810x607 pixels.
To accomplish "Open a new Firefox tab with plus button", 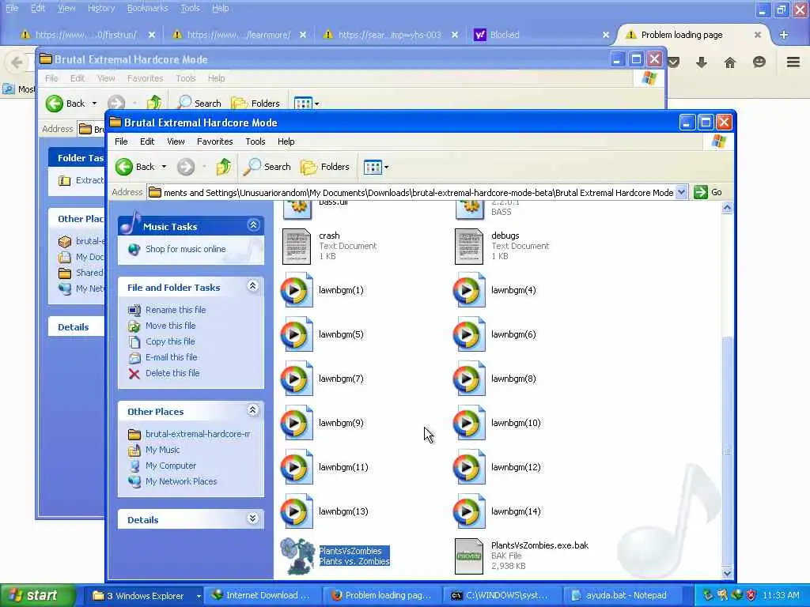I will (x=784, y=35).
